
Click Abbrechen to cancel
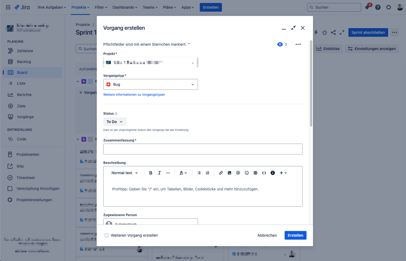(267, 235)
